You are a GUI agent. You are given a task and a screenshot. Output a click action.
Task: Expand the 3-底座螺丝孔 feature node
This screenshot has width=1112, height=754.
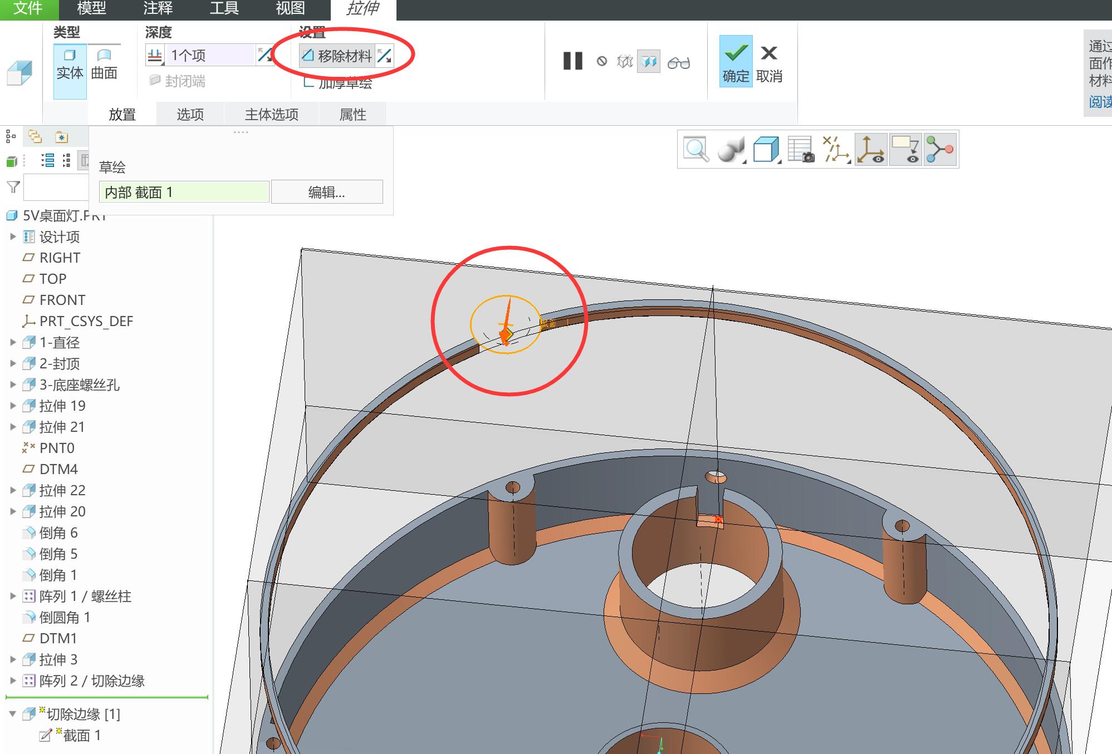click(x=13, y=385)
